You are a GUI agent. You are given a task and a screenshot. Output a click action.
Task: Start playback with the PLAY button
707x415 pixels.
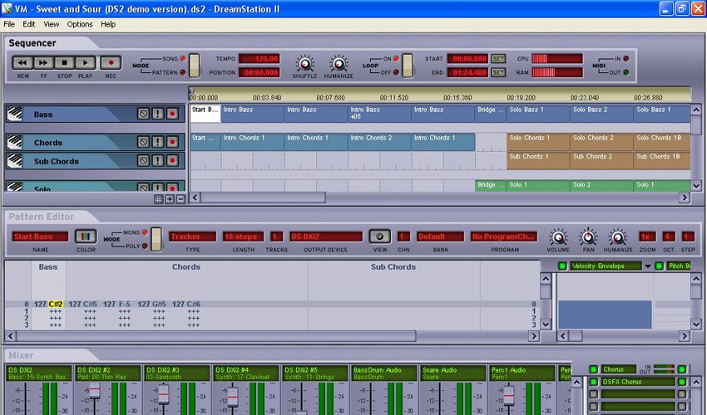(x=85, y=62)
